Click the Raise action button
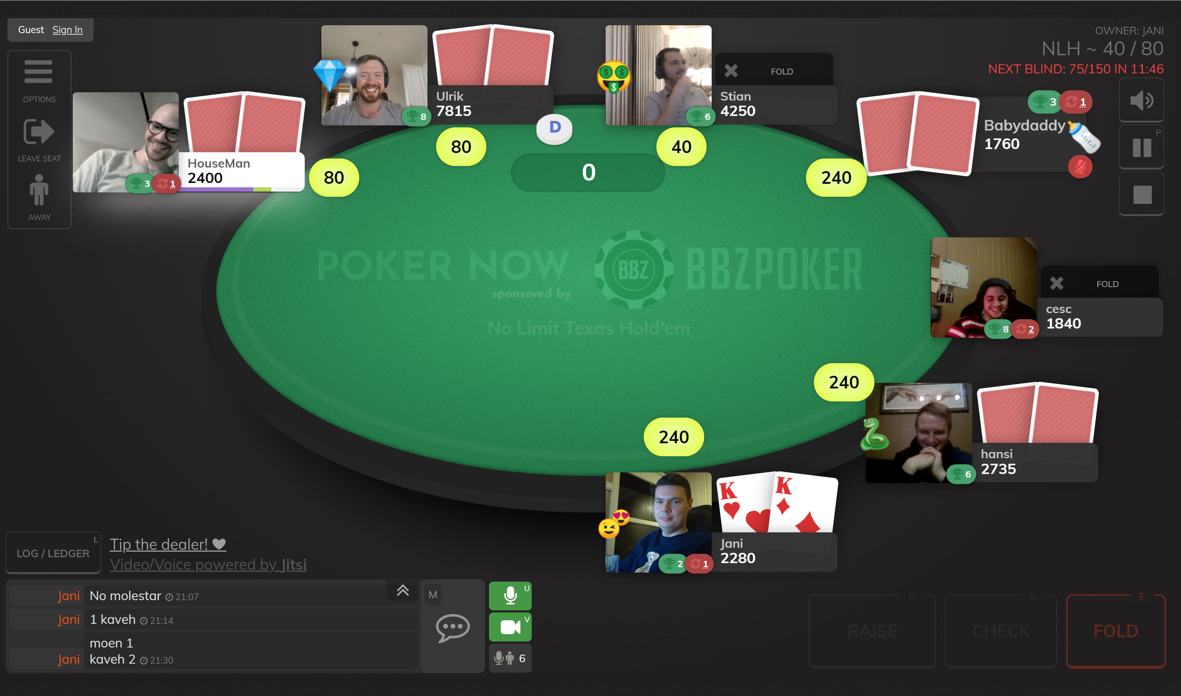Image resolution: width=1181 pixels, height=696 pixels. [x=872, y=631]
